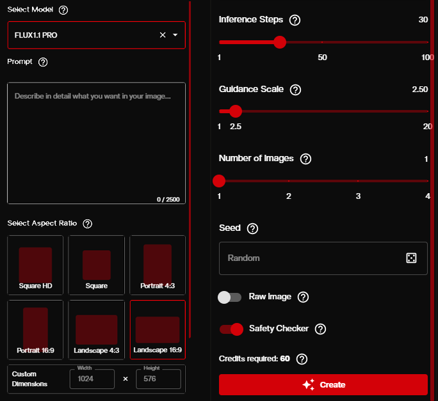Click the custom Width field
438x401 pixels.
pos(92,379)
